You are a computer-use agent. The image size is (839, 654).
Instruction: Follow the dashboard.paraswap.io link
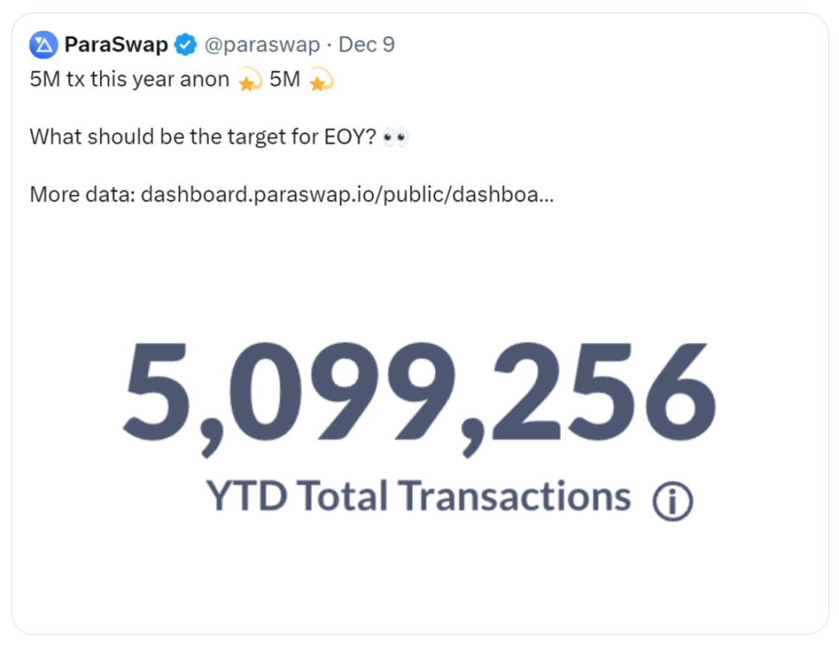tap(347, 193)
